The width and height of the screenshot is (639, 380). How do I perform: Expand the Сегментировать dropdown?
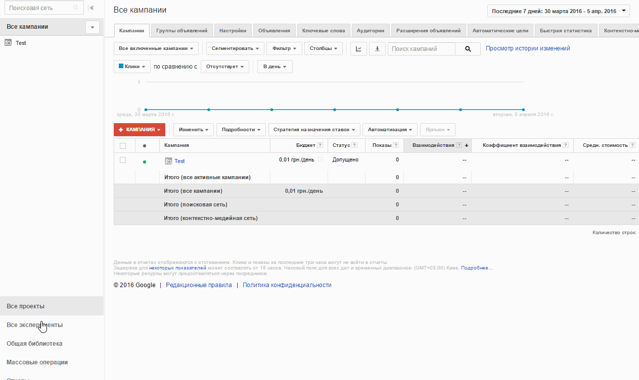pos(235,49)
